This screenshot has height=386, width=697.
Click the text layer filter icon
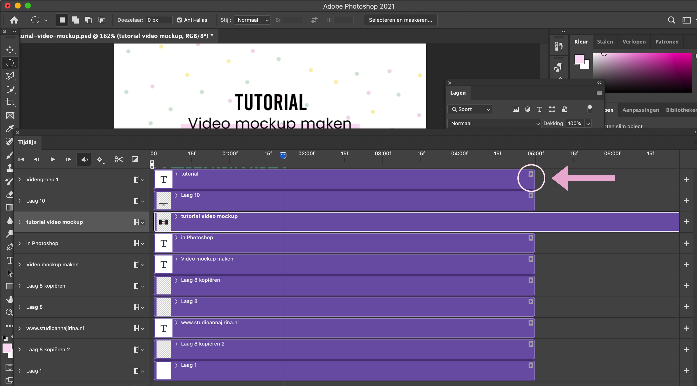[x=539, y=109]
